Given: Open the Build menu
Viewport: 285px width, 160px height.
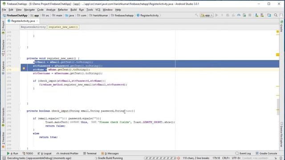Looking at the screenshot, I should coord(73,10).
